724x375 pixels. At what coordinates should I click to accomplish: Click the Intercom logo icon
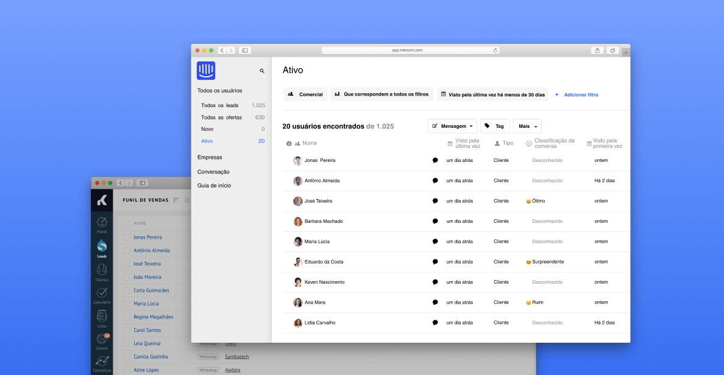coord(206,71)
